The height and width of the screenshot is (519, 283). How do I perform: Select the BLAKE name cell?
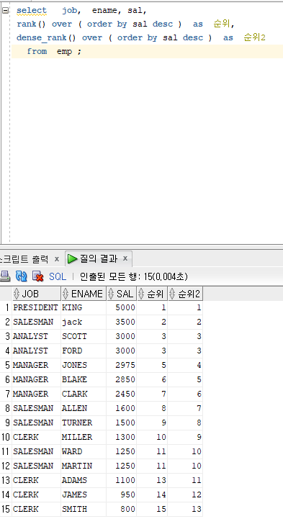coord(84,379)
